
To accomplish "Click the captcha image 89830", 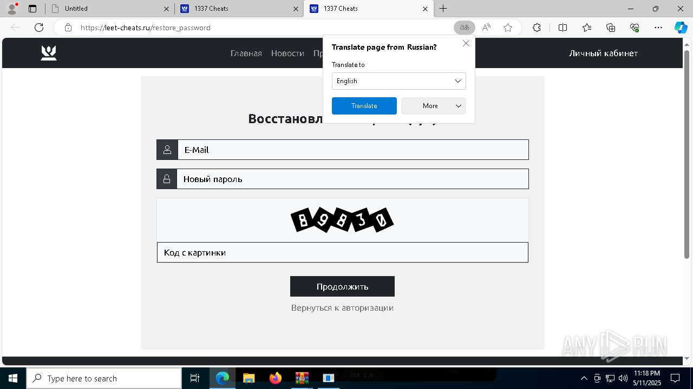I will (x=342, y=220).
